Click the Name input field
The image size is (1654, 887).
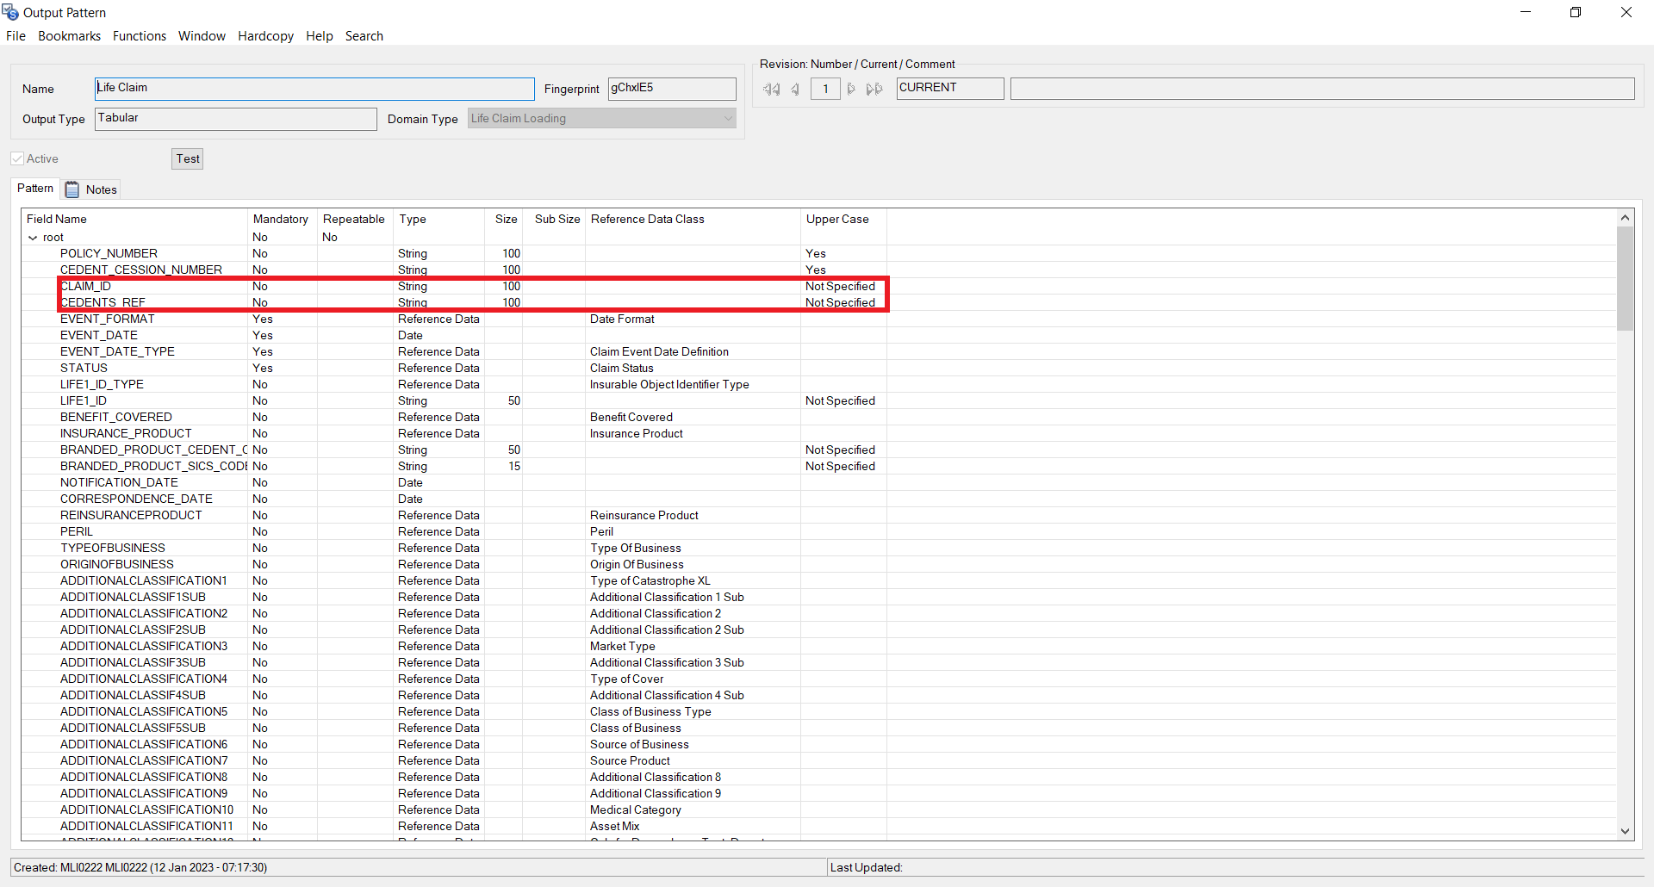314,88
